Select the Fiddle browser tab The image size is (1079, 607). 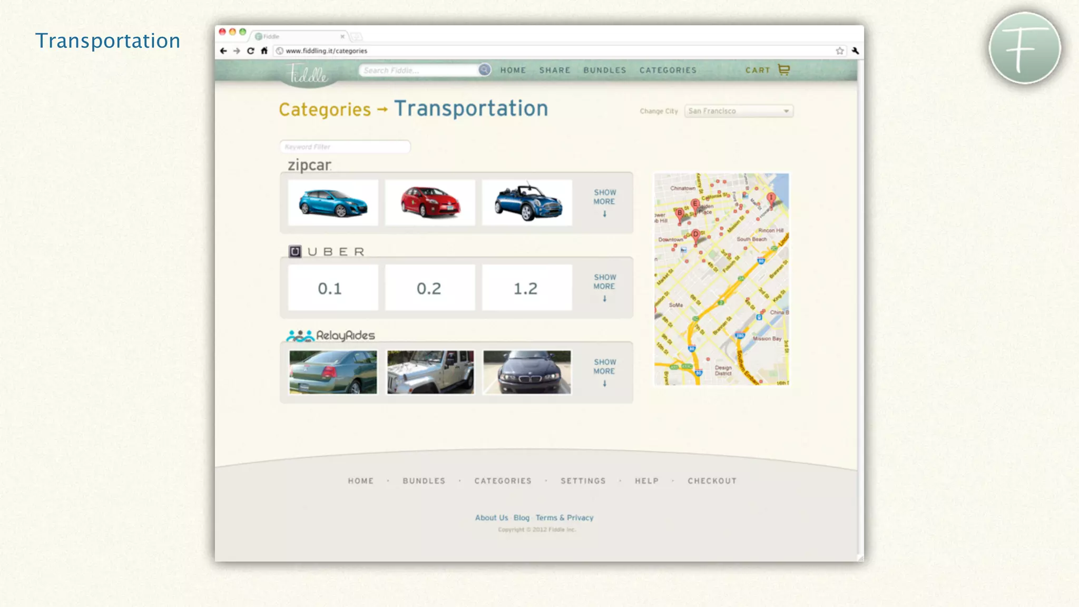coord(299,36)
